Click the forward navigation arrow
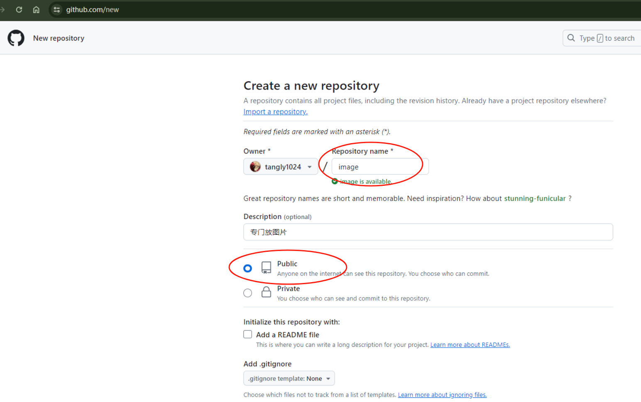The image size is (641, 402). [2, 10]
